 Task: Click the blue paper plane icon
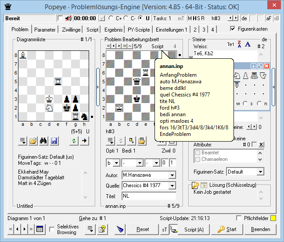point(121,229)
